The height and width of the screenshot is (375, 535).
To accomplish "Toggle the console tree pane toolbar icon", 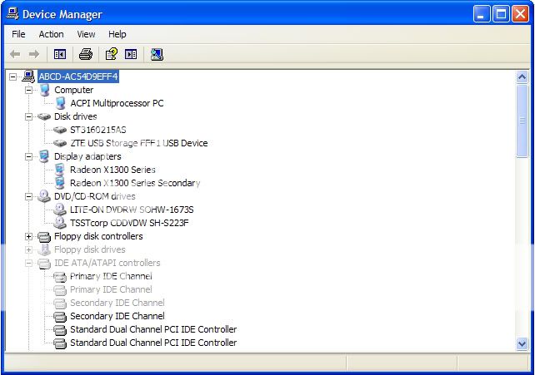I will click(60, 54).
